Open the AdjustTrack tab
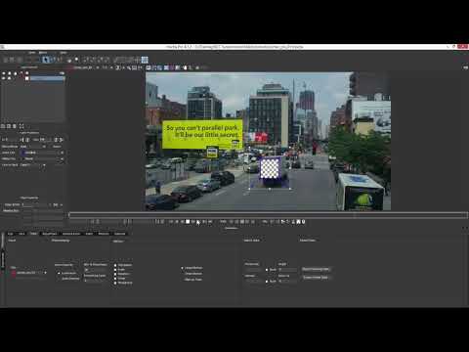 click(x=50, y=234)
